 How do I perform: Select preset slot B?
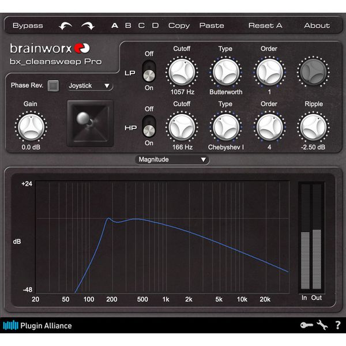click(128, 25)
